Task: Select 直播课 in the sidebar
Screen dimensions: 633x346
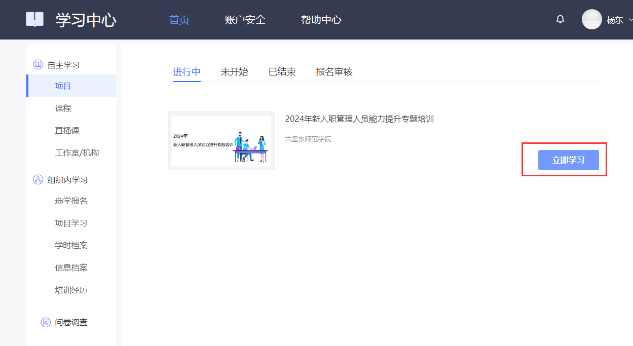Action: pyautogui.click(x=67, y=130)
